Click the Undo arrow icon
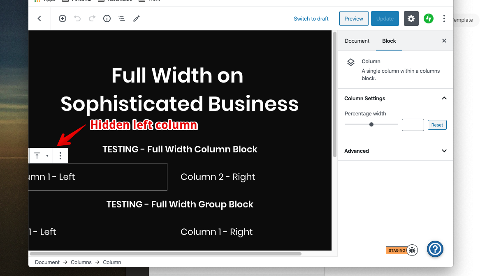Image resolution: width=494 pixels, height=276 pixels. 78,18
